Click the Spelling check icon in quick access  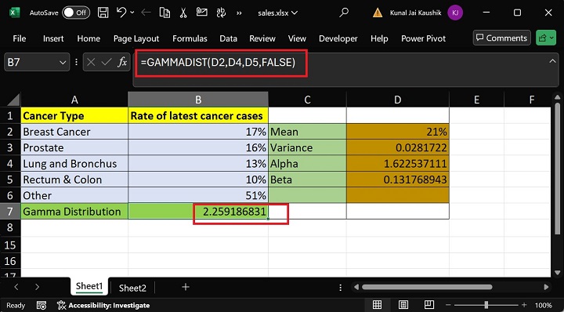click(x=202, y=13)
